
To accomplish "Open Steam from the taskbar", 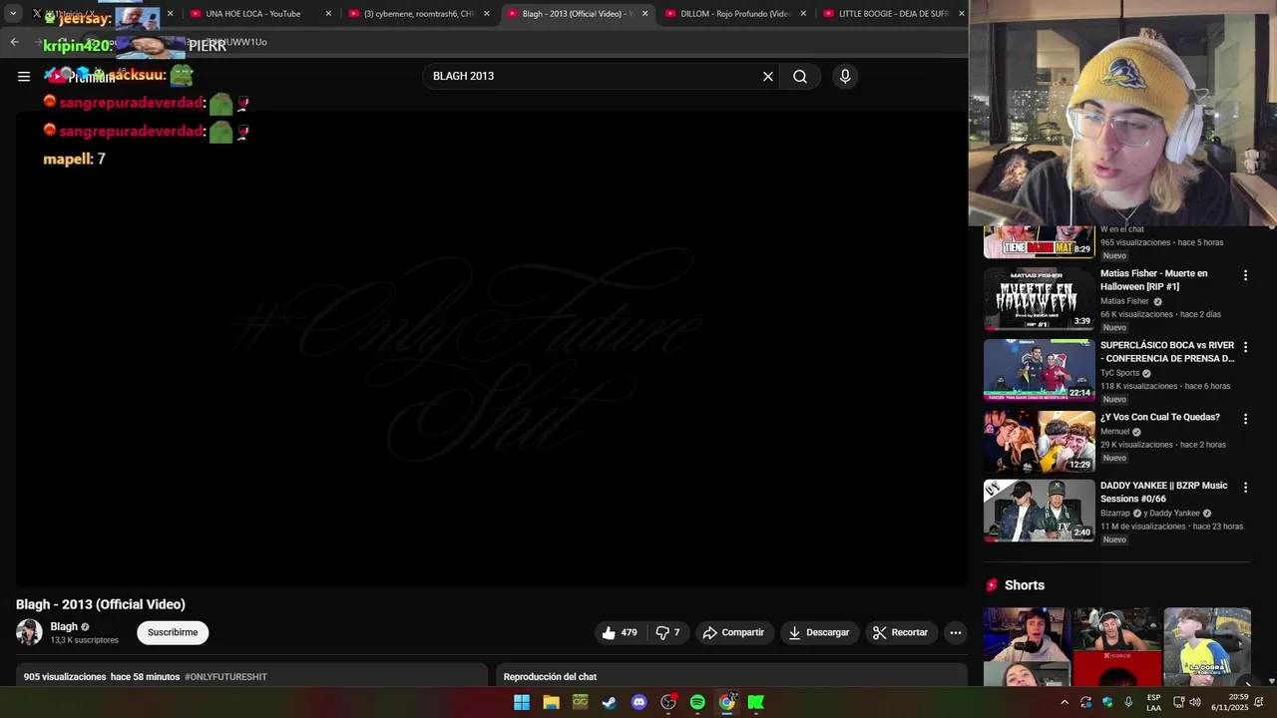I will (x=610, y=702).
